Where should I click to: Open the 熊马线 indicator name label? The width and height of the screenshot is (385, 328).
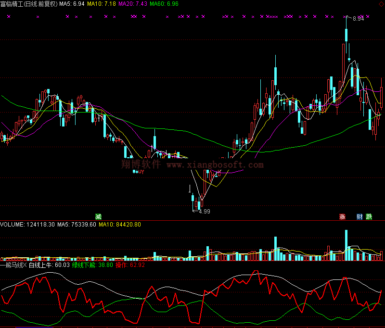pyautogui.click(x=13, y=265)
